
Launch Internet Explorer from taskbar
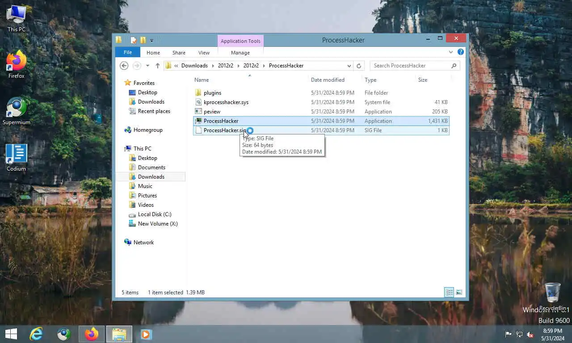[x=36, y=334]
